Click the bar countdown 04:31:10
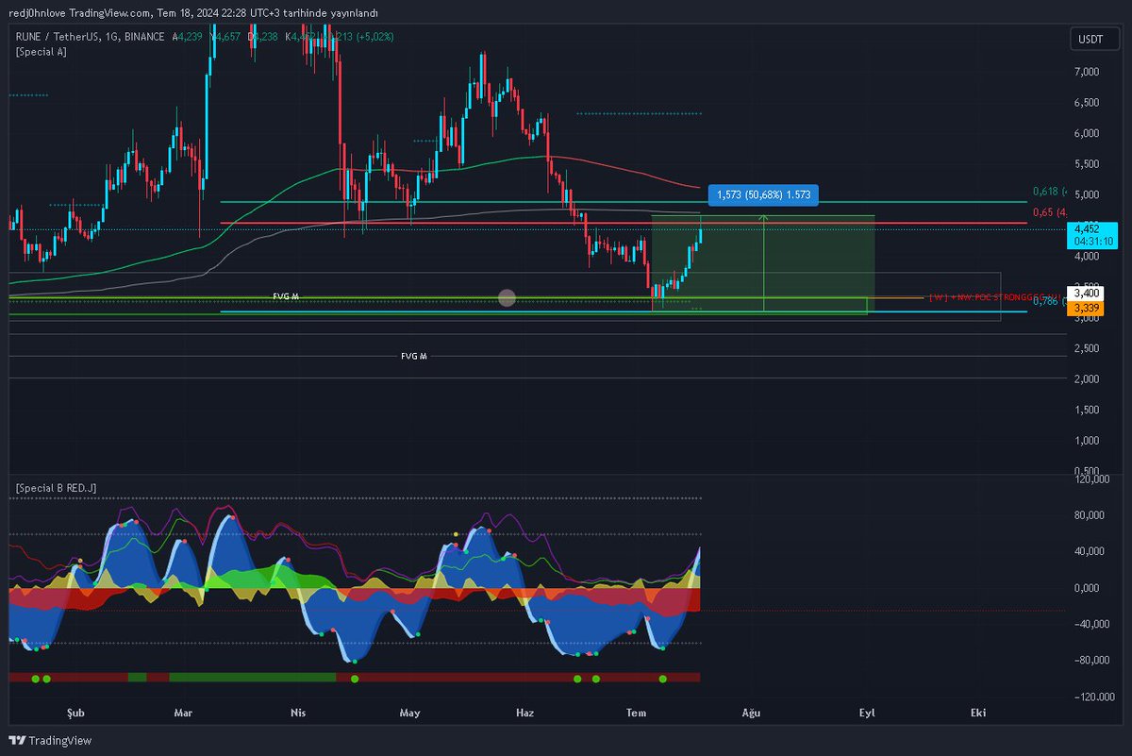Viewport: 1132px width, 756px height. 1091,241
